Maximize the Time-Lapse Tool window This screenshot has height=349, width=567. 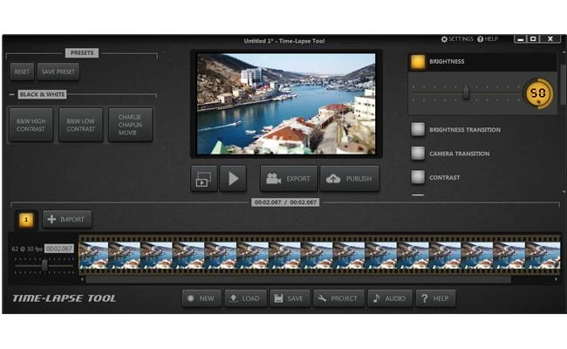533,39
